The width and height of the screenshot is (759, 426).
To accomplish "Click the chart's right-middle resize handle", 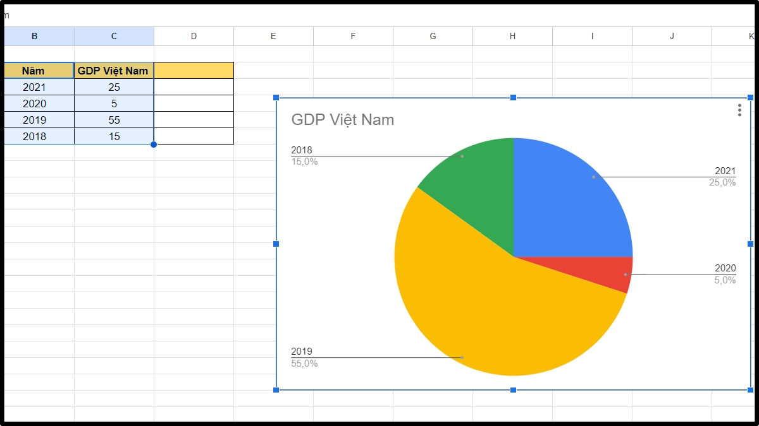I will tap(751, 244).
